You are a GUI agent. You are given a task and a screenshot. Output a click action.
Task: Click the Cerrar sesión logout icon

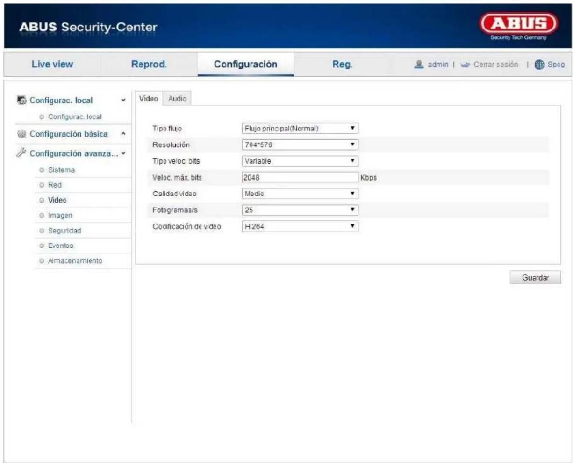pyautogui.click(x=465, y=65)
